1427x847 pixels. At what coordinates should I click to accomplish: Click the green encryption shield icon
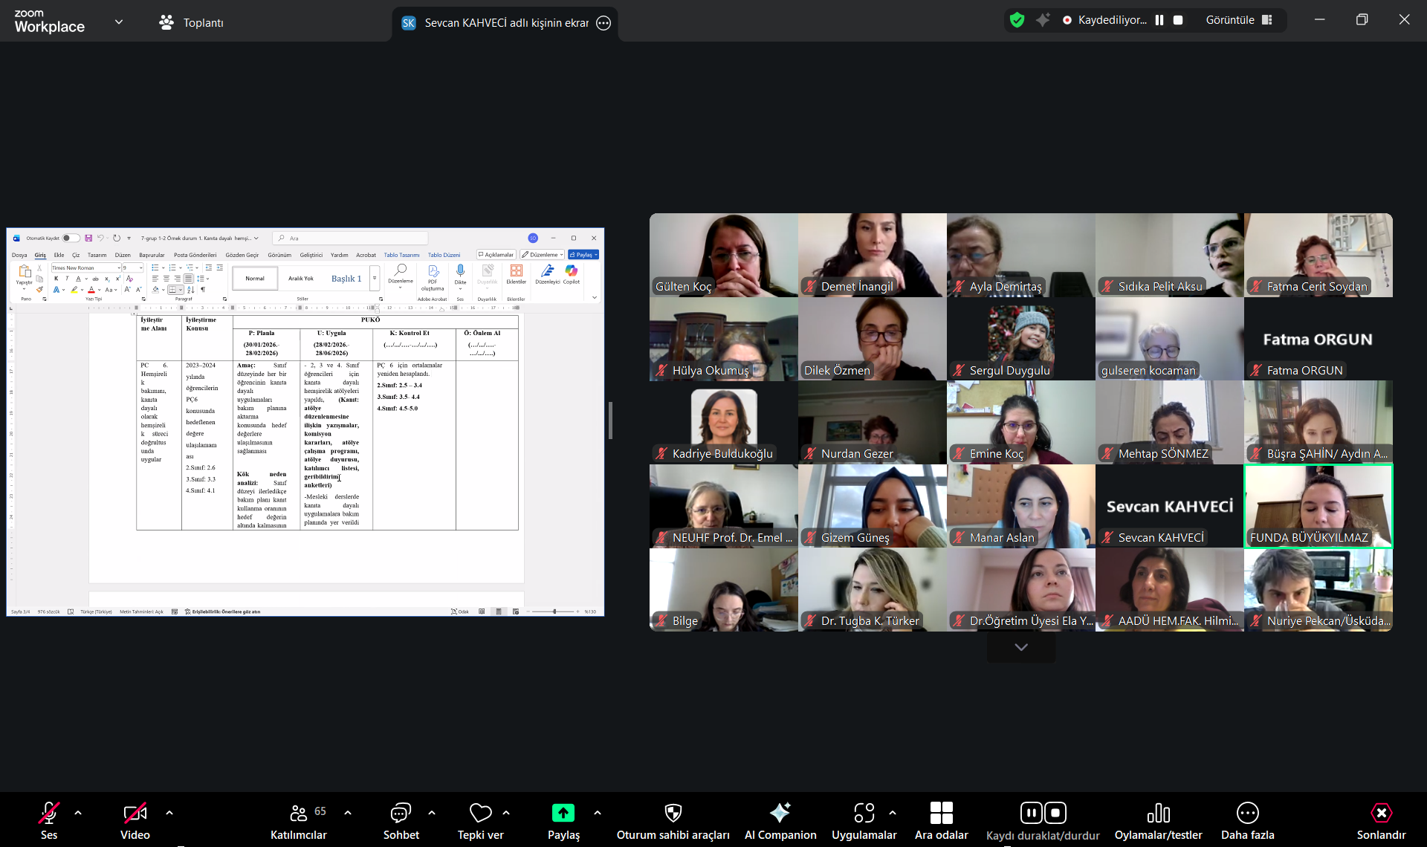(1017, 20)
